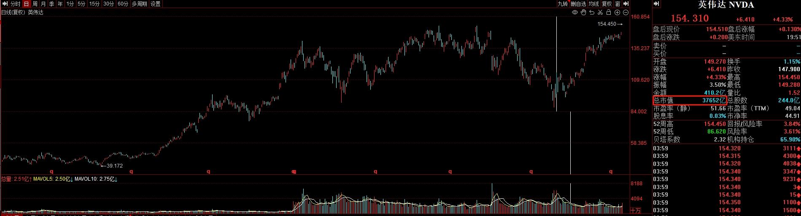This screenshot has width=801, height=216.
Task: Collapse the quote panel with the arrow beside 英伟达 NVDA
Action: (657, 4)
